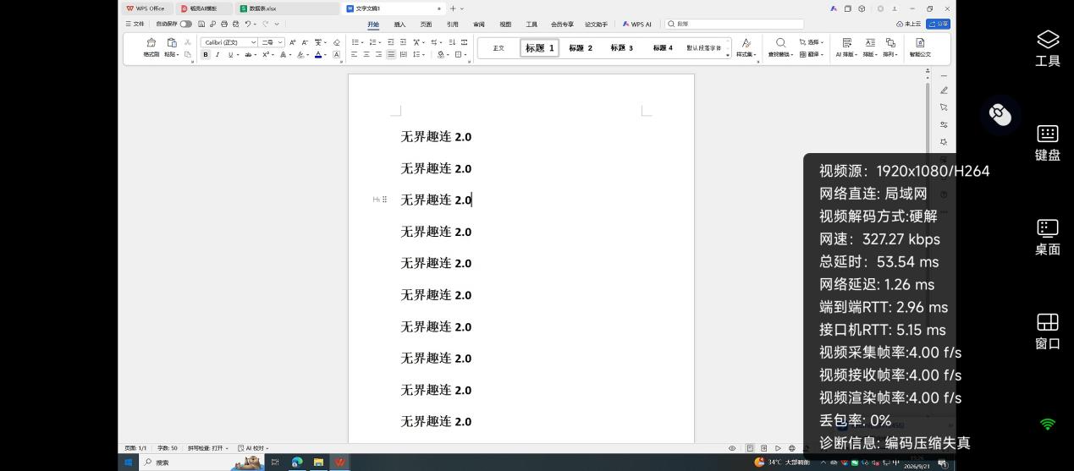The height and width of the screenshot is (471, 1074).
Task: Click the red font color A
Action: coord(318,54)
